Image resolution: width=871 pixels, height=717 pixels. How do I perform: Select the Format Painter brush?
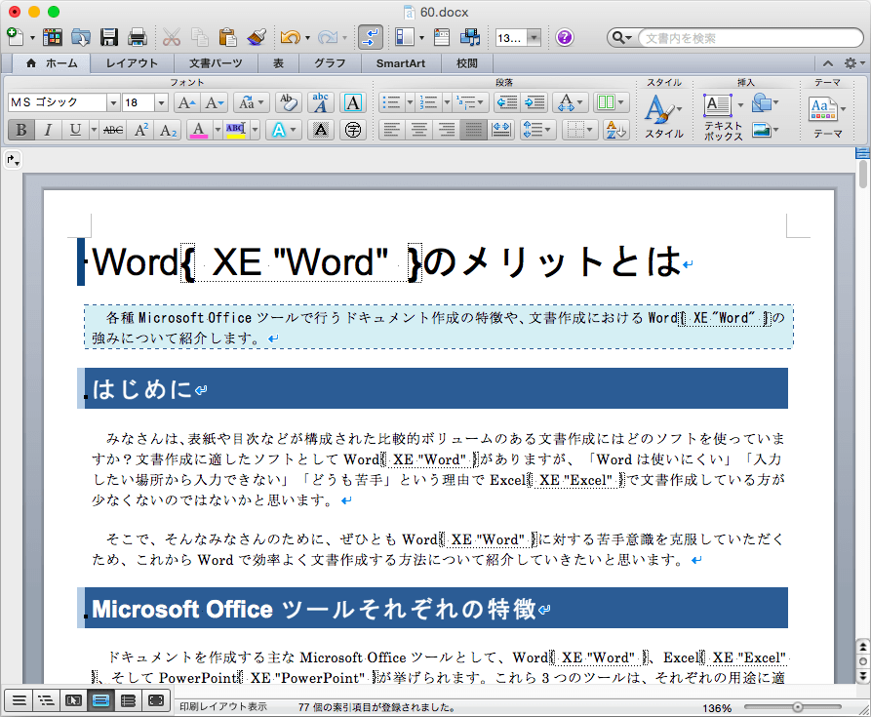[257, 37]
